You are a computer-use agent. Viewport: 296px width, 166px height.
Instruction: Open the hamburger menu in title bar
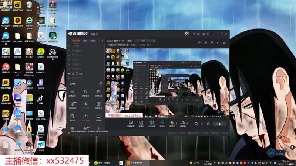tap(212, 34)
